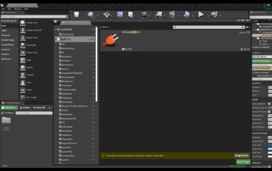272x171 pixels.
Task: Open the Cloud Color swatch
Action: point(270,153)
